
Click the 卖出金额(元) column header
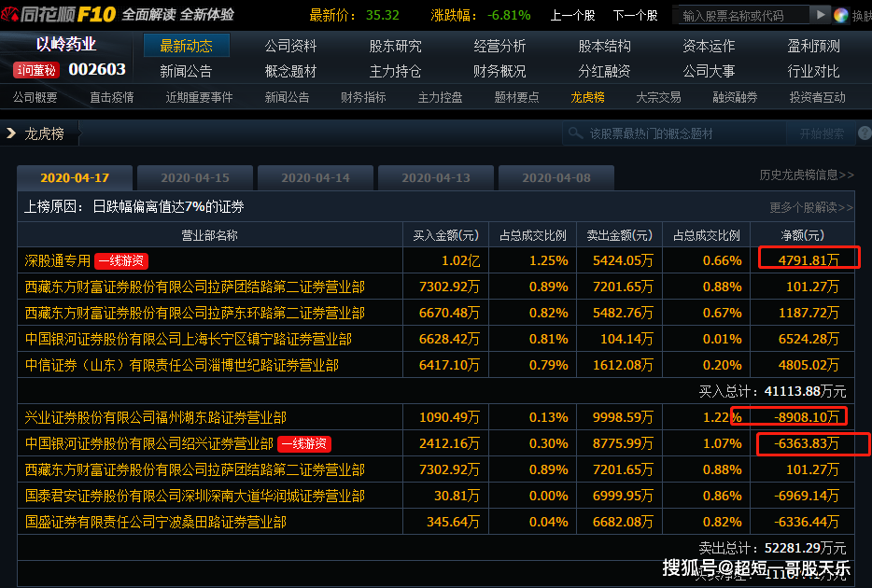620,235
